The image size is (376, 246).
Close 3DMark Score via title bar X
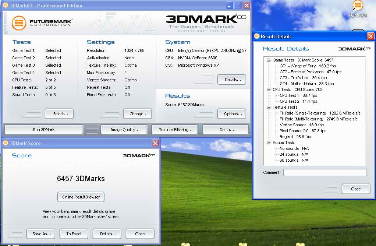pos(155,143)
